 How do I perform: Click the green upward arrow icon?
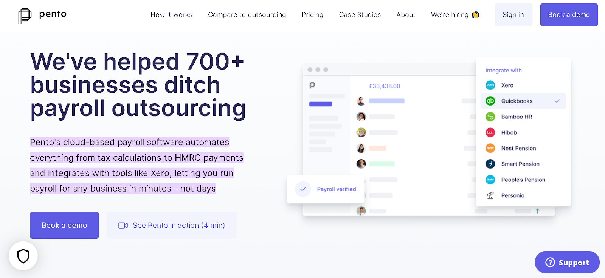tap(537, 211)
